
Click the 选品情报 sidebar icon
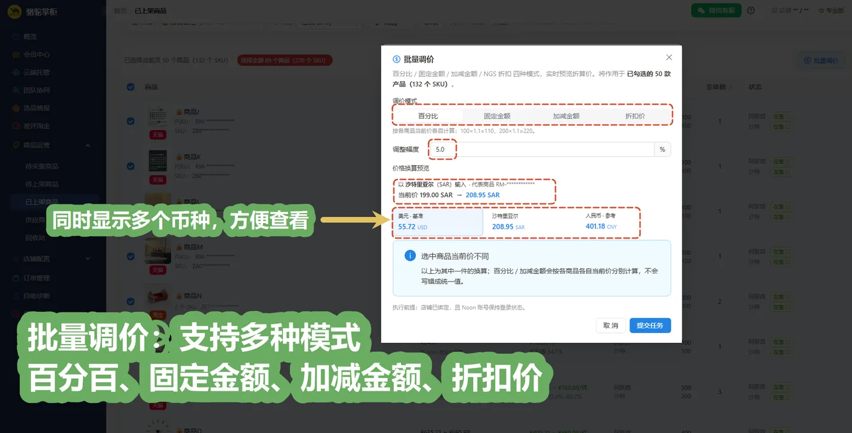16,108
